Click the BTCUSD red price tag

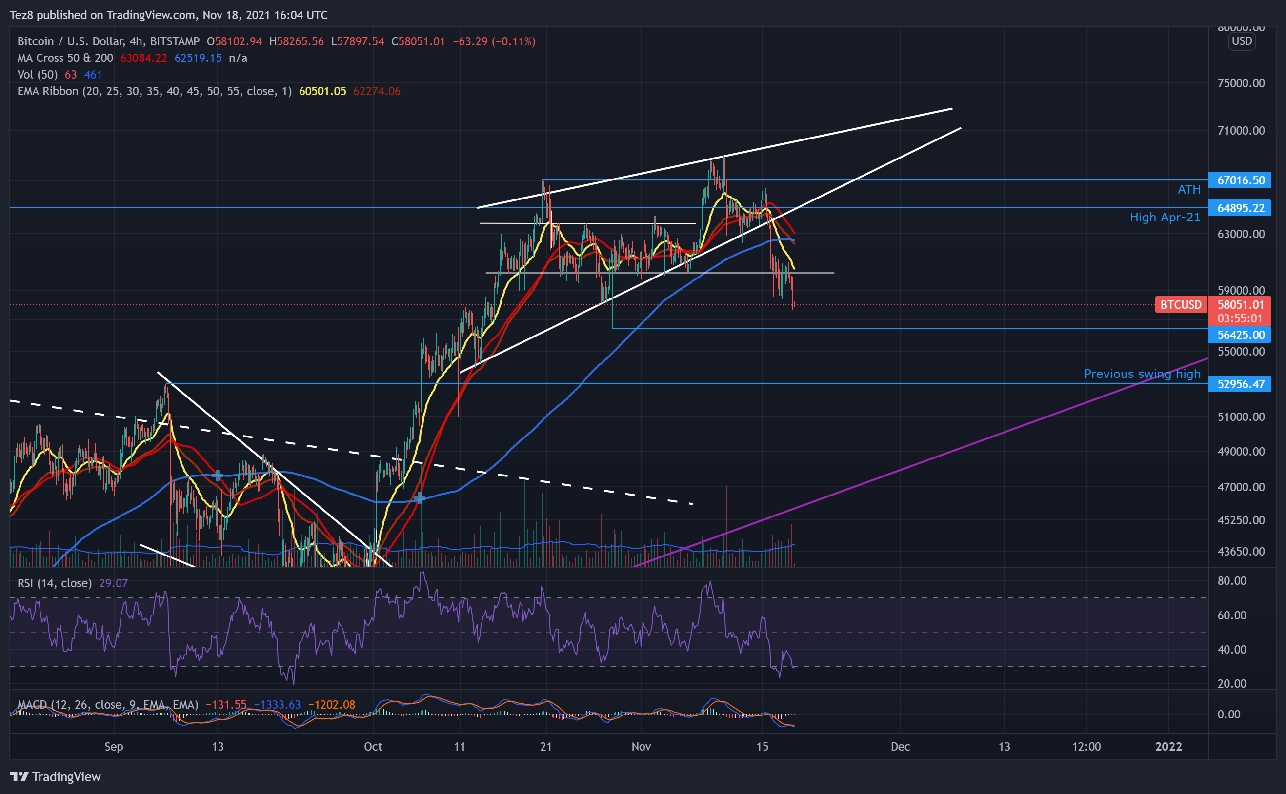pyautogui.click(x=1181, y=304)
